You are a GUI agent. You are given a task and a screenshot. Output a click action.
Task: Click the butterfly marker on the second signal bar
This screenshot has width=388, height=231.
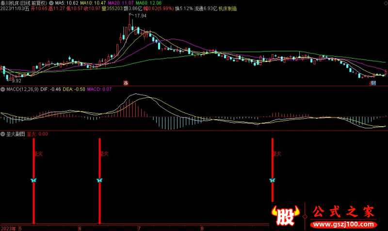[99, 180]
